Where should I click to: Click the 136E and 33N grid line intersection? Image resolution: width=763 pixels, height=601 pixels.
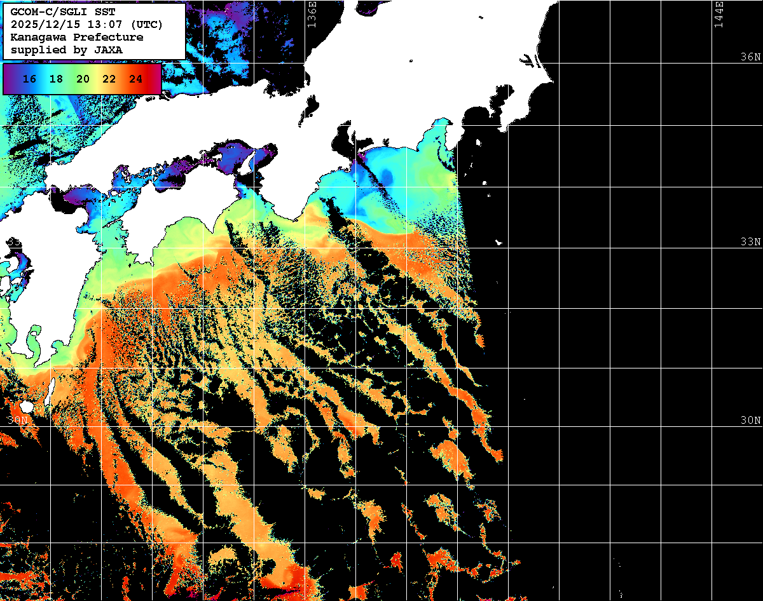(x=306, y=248)
